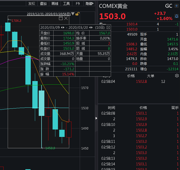
Task: Click 振幅 value 15.14%
Action: click(x=68, y=74)
